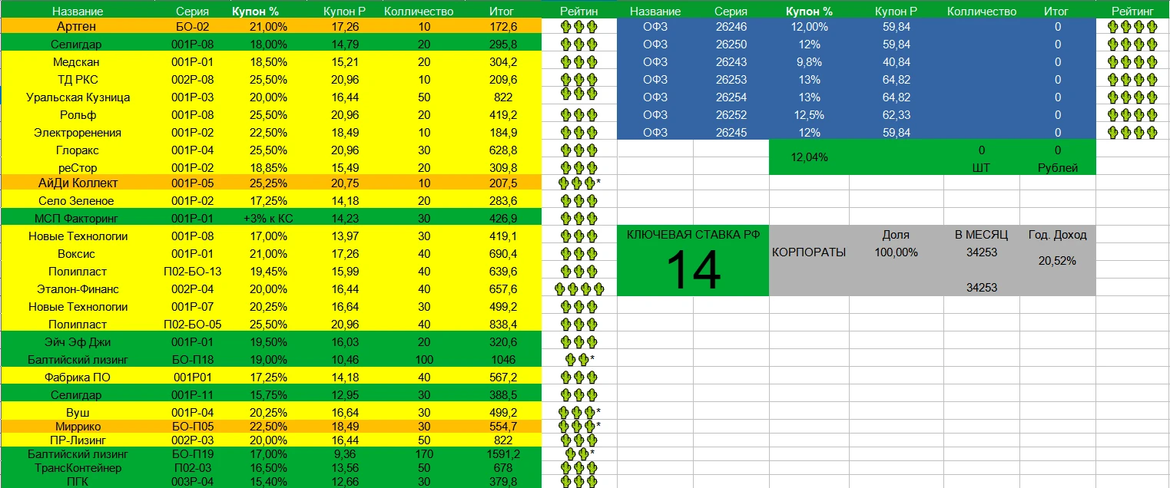Select the Год. Доход header
The height and width of the screenshot is (488, 1170).
click(1058, 236)
